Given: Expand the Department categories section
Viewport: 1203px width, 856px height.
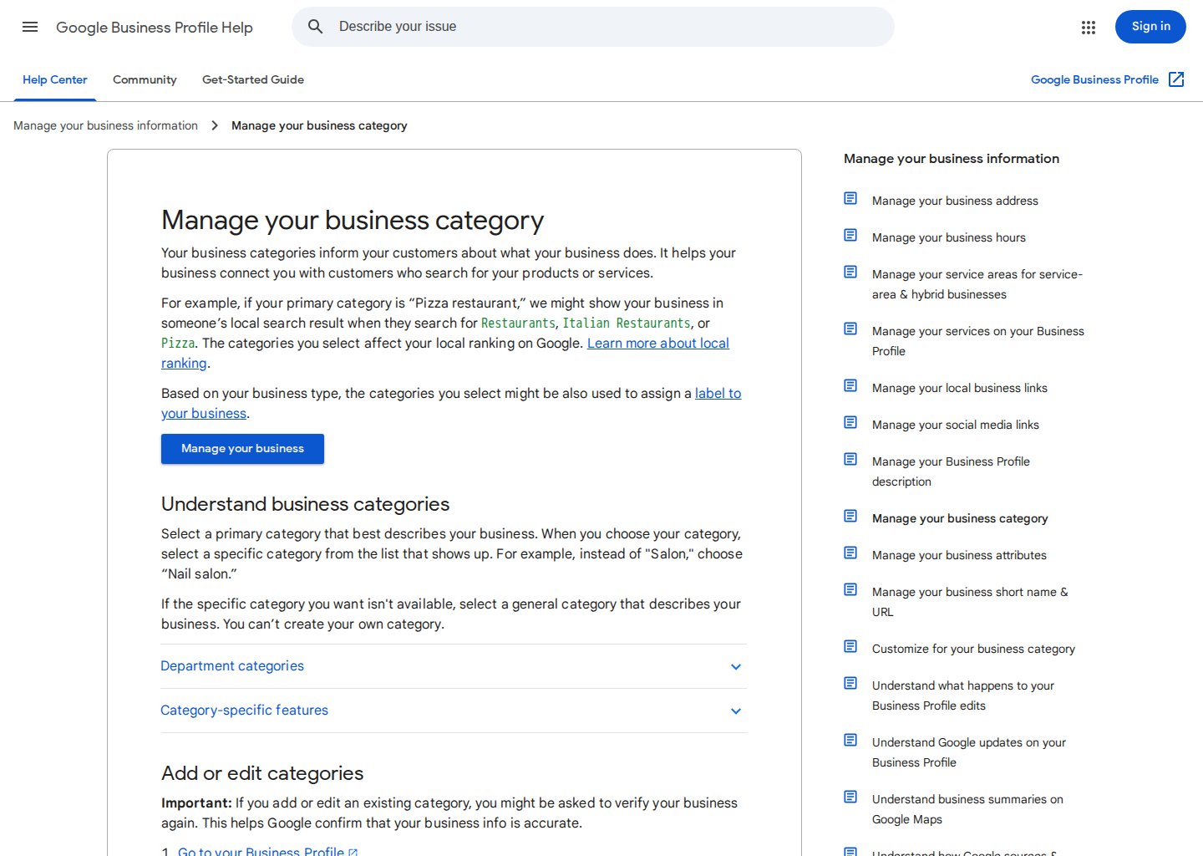Looking at the screenshot, I should 454,666.
